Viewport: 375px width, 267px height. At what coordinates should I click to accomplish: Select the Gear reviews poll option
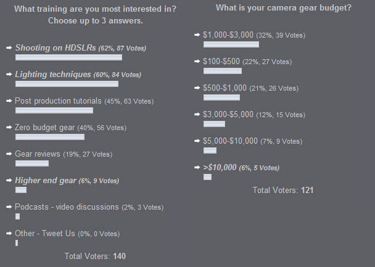tap(38, 154)
